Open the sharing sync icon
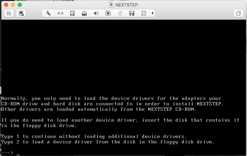Image resolution: width=247 pixels, height=156 pixels. 144,13
